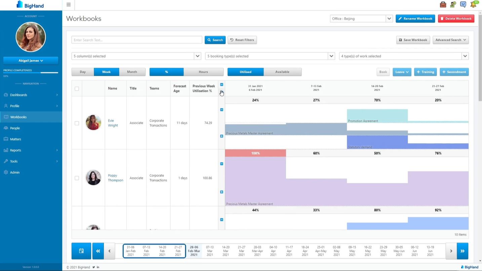
Task: Select the add-person icon in the top bar
Action: [453, 4]
